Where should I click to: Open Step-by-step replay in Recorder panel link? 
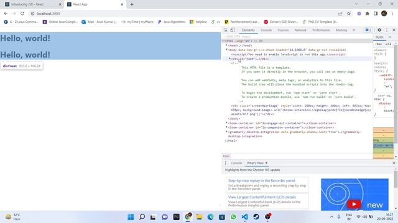pyautogui.click(x=261, y=181)
